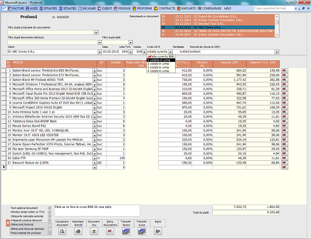Image resolution: width=311 pixels, height=239 pixels.
Task: Open Filtru dupa denumirea clientului dropdown
Action: [100, 43]
